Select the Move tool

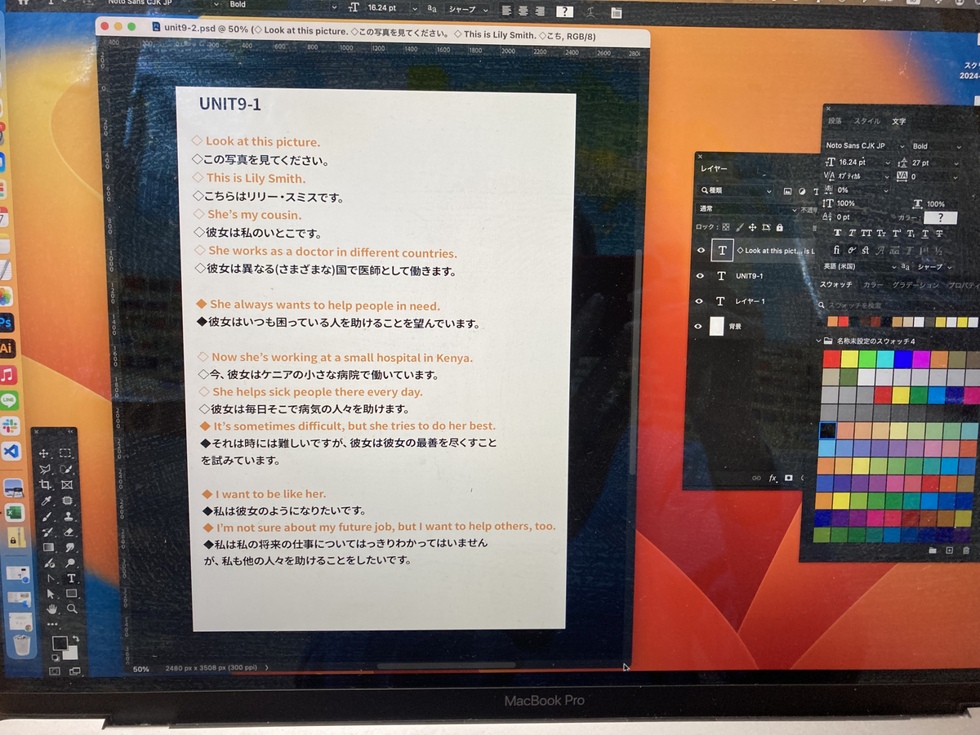coord(43,453)
